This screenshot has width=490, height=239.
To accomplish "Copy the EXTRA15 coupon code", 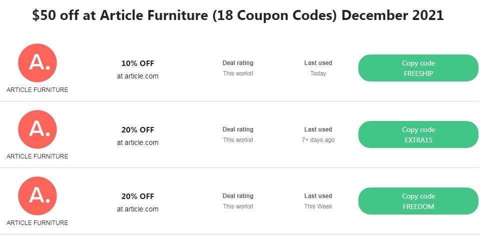I will (x=418, y=134).
